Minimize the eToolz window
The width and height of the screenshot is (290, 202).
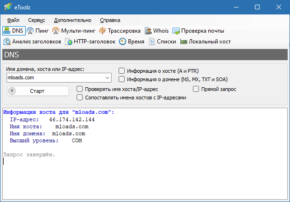tap(236, 7)
